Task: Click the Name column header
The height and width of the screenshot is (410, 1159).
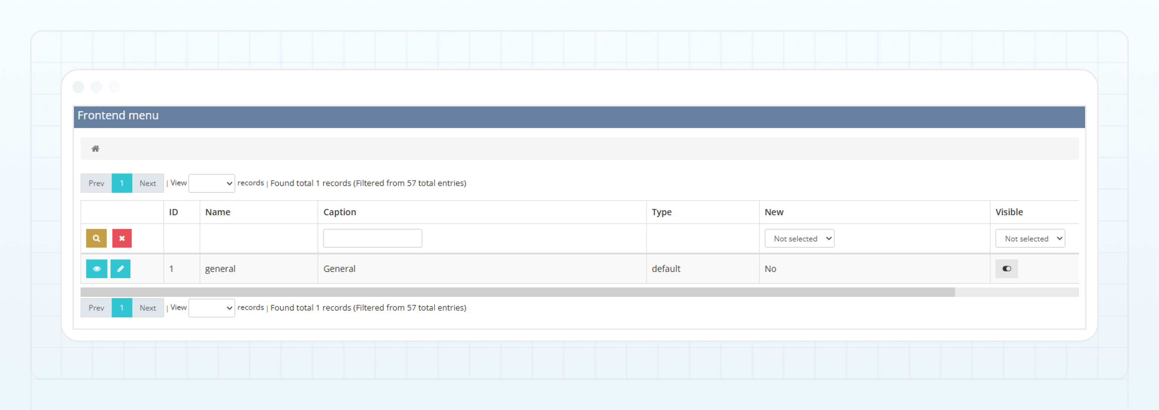Action: (x=218, y=212)
